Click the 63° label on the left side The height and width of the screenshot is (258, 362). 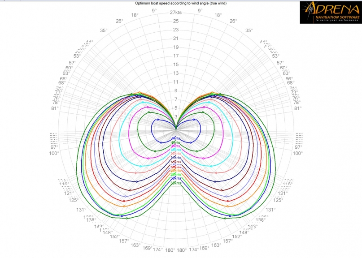coord(66,73)
